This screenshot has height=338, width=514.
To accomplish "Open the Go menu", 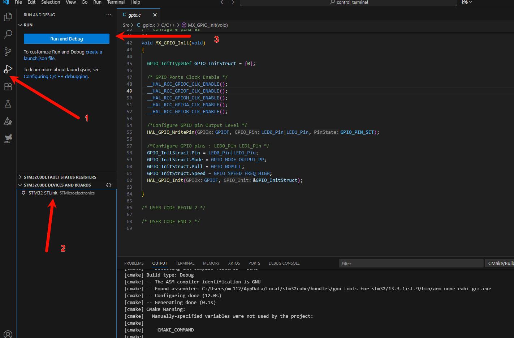I will (85, 2).
